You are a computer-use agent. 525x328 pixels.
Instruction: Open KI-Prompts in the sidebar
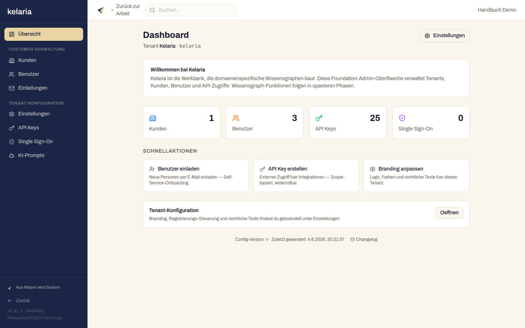click(44, 156)
